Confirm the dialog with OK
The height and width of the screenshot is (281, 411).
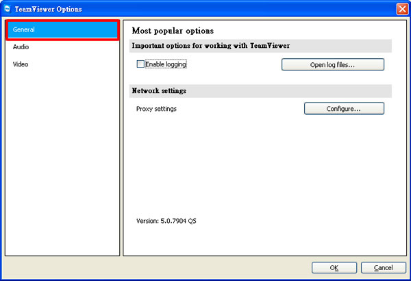click(334, 267)
